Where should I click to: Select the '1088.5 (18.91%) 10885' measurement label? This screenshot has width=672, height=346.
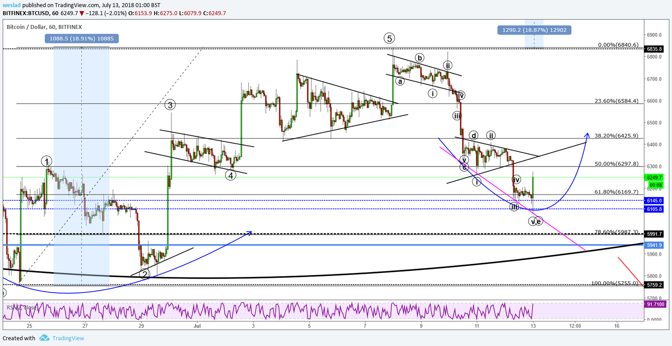(82, 39)
